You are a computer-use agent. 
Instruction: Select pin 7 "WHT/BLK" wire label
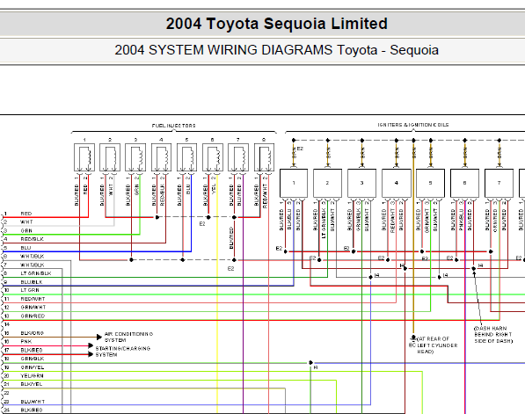[x=33, y=265]
